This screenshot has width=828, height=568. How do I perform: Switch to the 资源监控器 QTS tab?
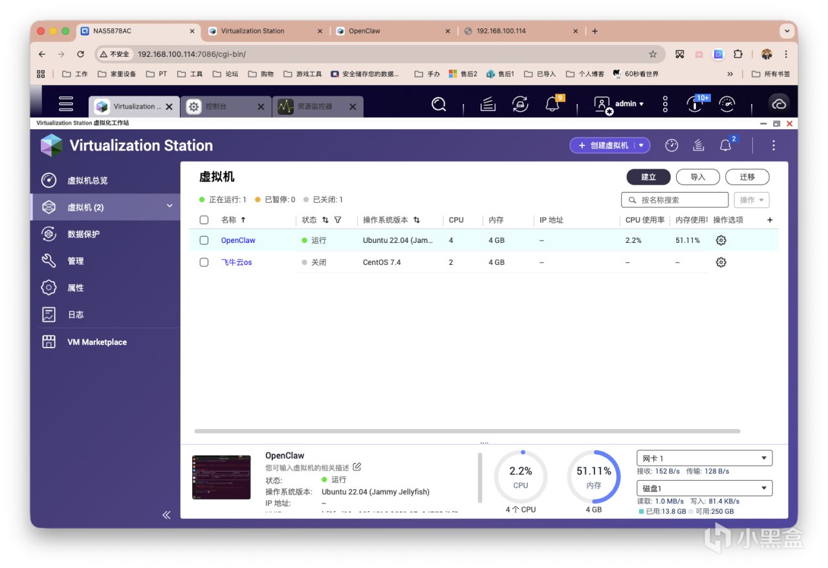[318, 107]
